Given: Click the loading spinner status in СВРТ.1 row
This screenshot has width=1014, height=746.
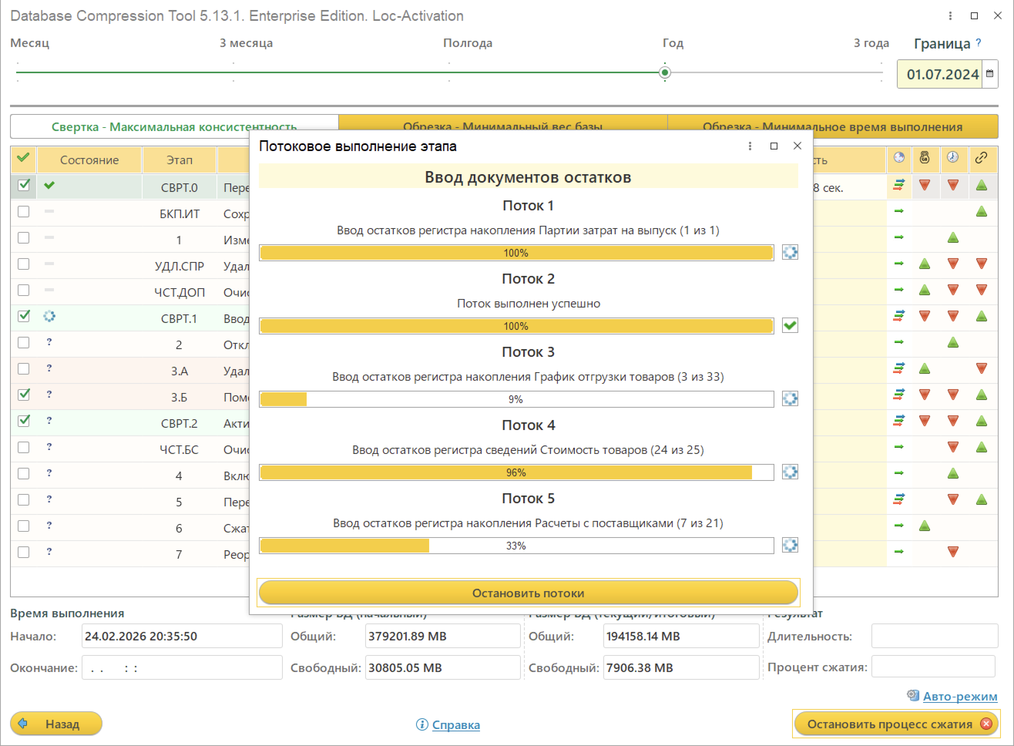Looking at the screenshot, I should [x=49, y=316].
